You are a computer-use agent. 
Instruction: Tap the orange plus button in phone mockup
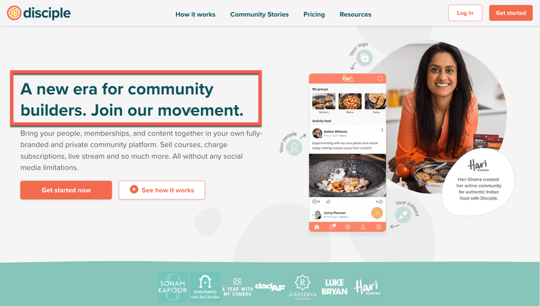click(x=377, y=213)
